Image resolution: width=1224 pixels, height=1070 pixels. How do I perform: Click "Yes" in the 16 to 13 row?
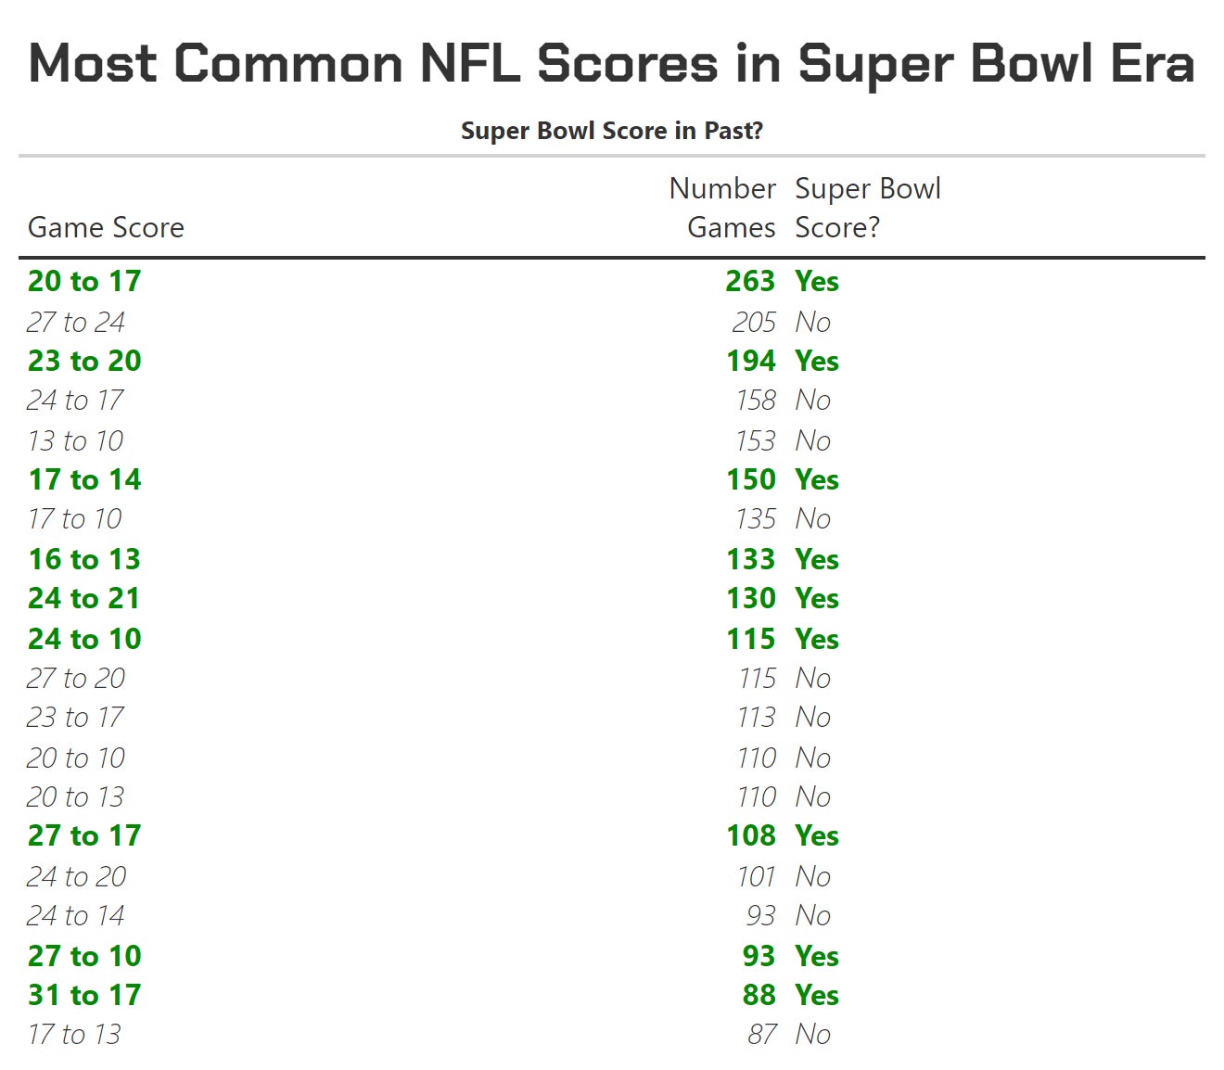(817, 559)
